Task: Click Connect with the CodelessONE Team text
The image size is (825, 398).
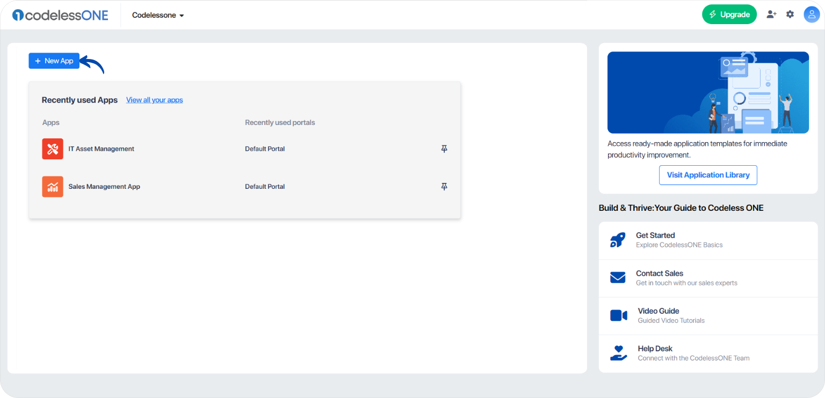Action: (x=693, y=358)
